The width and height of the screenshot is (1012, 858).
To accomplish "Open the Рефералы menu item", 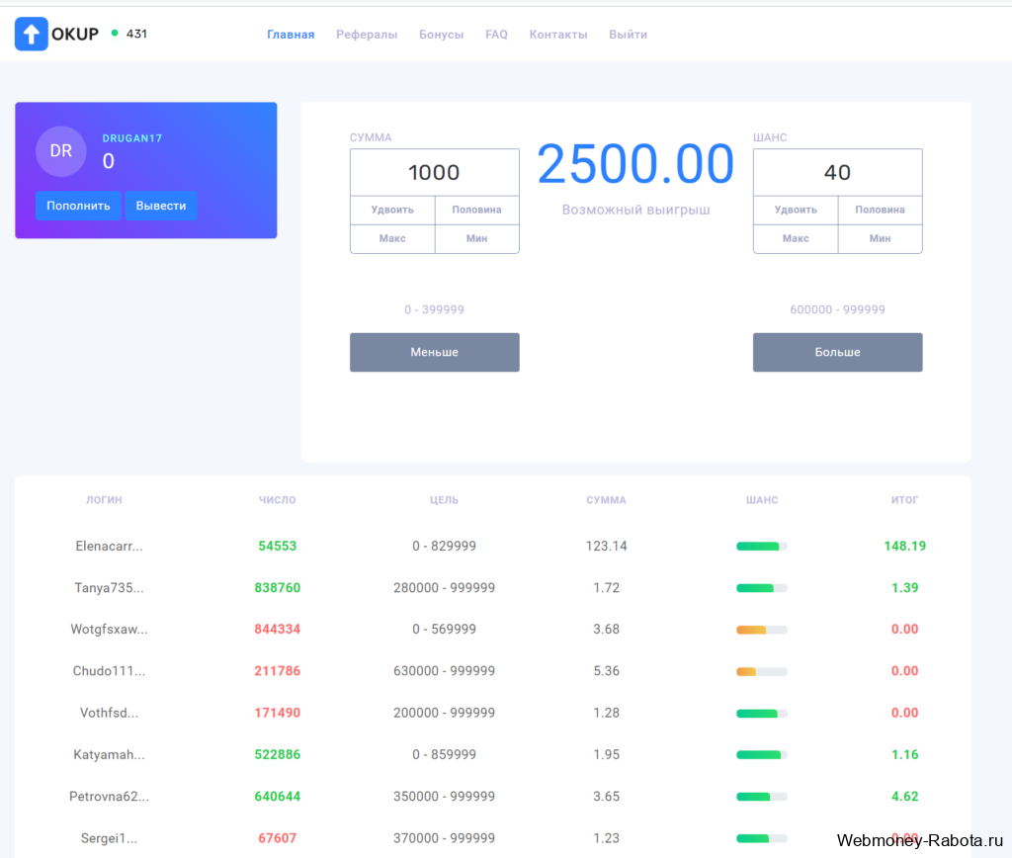I will coord(367,35).
